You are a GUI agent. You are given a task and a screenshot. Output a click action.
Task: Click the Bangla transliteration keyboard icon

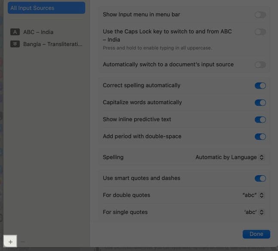point(15,44)
